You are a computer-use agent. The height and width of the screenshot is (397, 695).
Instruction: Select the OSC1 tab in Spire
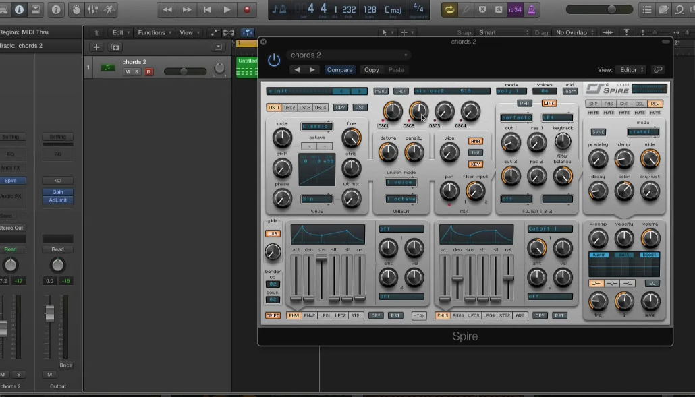[x=274, y=108]
